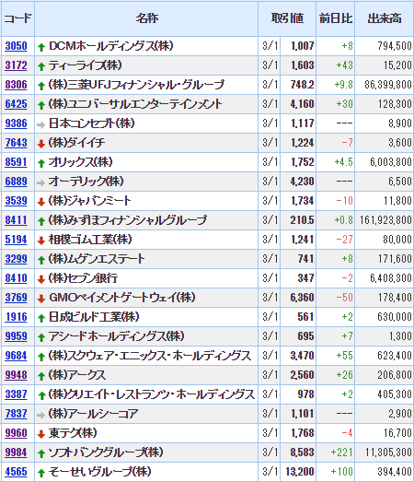Select price value 8,583

[x=302, y=453]
